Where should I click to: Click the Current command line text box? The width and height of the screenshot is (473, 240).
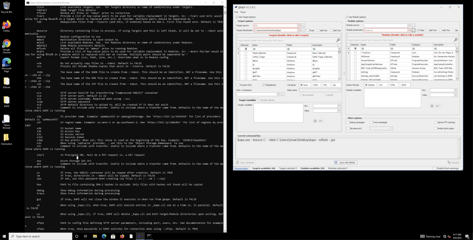348,148
